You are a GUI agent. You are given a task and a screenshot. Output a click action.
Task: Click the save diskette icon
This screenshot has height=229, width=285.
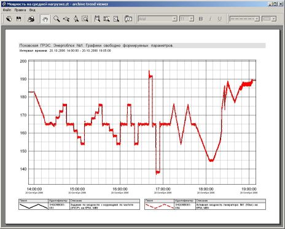click(18, 19)
